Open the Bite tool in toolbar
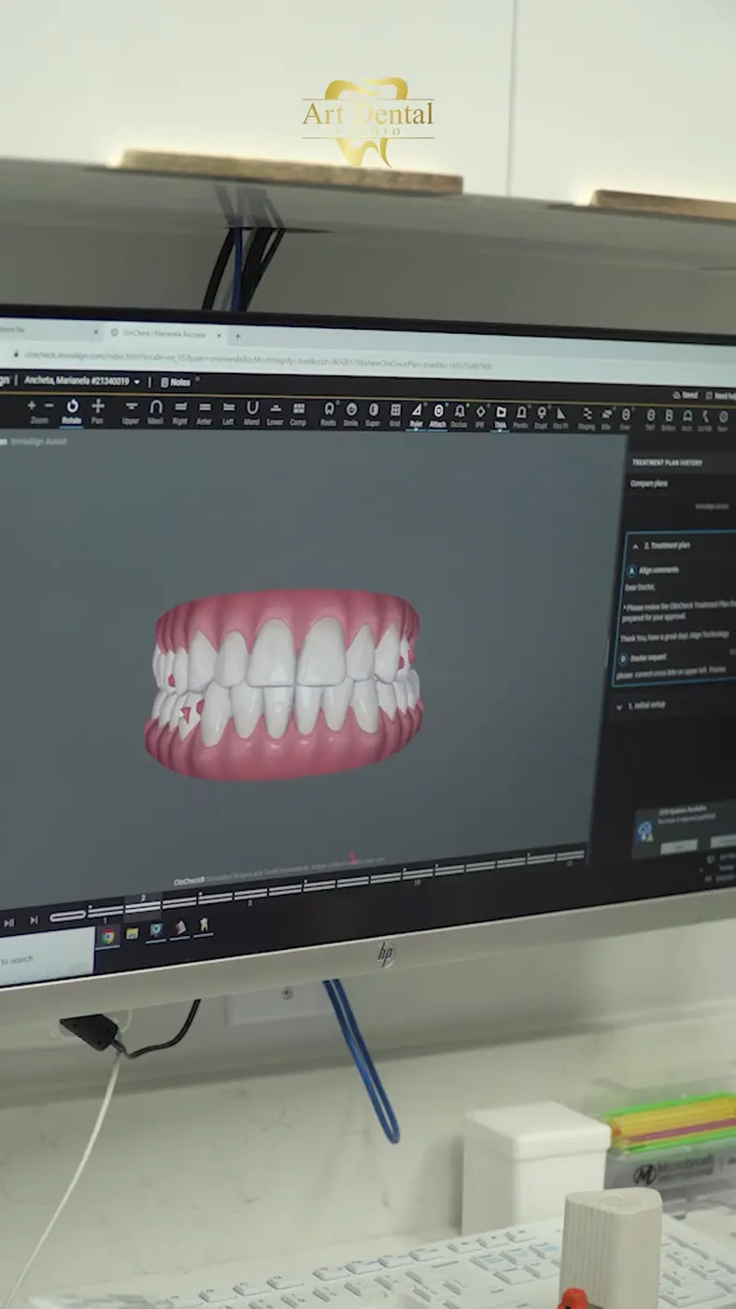 point(606,419)
